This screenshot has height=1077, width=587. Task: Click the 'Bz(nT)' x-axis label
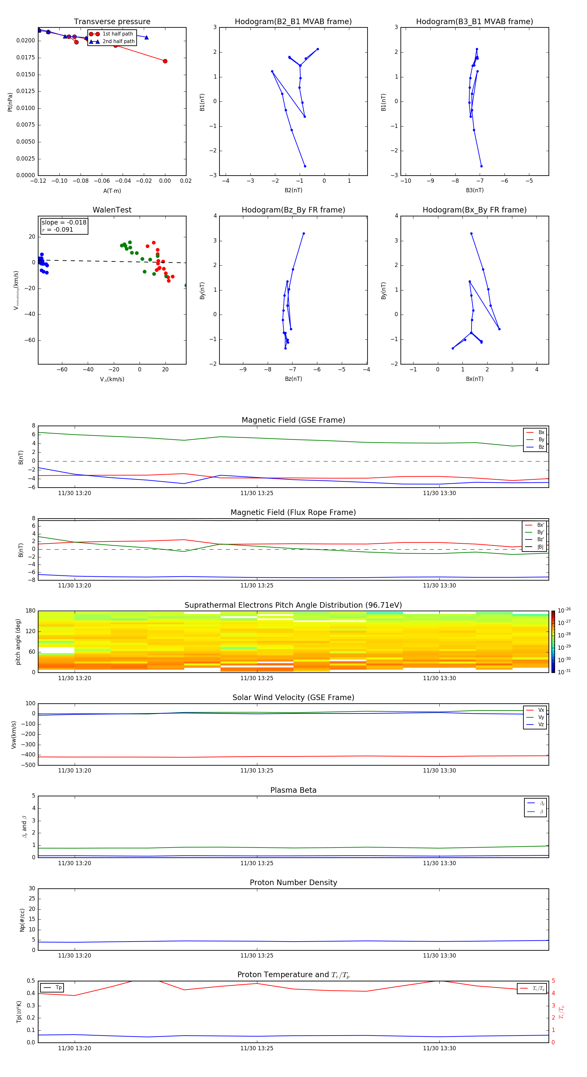point(293,379)
